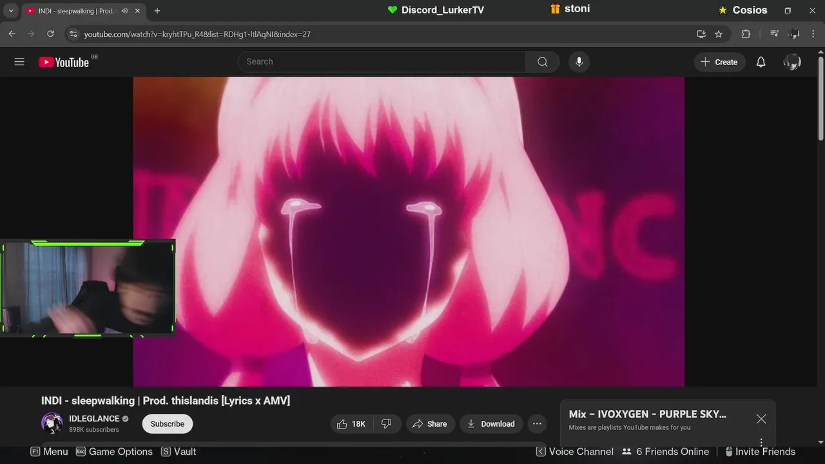The height and width of the screenshot is (464, 825).
Task: Expand the tab search dropdown arrow
Action: click(11, 11)
